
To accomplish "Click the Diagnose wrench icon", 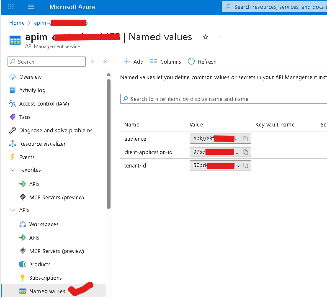I will (13, 130).
